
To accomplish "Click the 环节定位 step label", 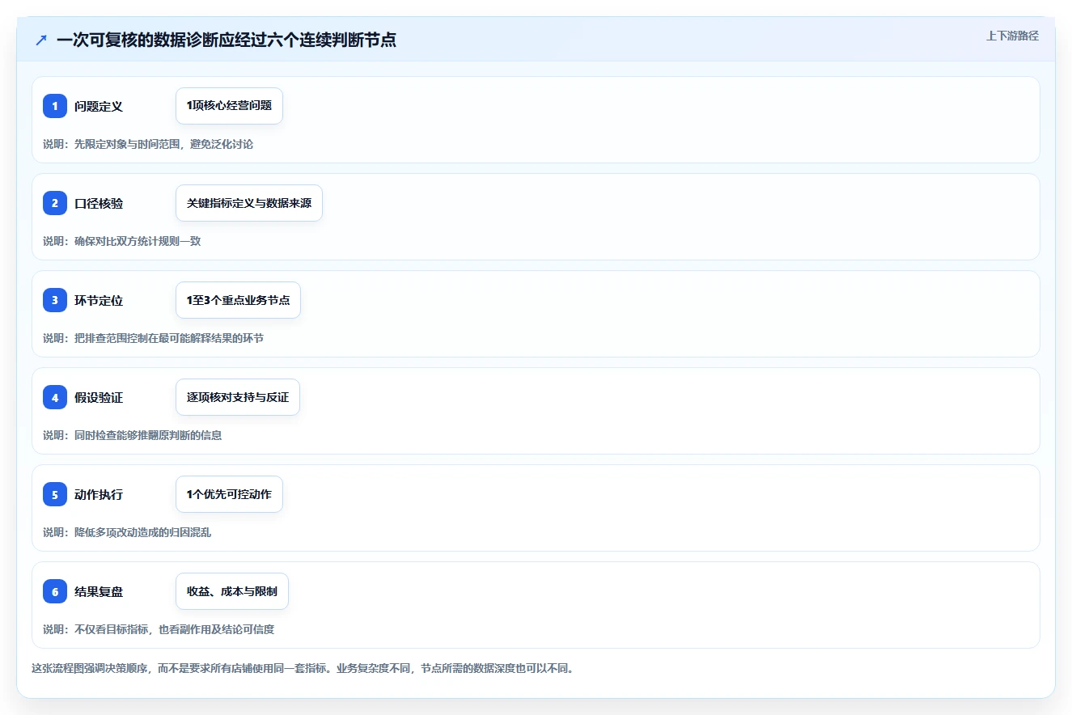I will (99, 300).
